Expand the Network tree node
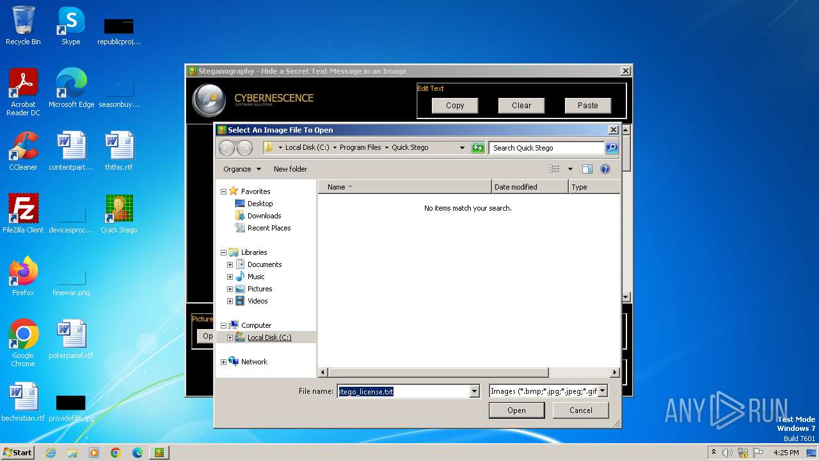Viewport: 819px width, 461px height. [224, 362]
